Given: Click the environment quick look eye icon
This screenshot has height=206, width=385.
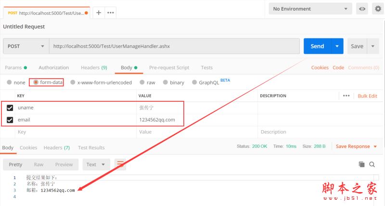Looking at the screenshot, I should point(362,9).
